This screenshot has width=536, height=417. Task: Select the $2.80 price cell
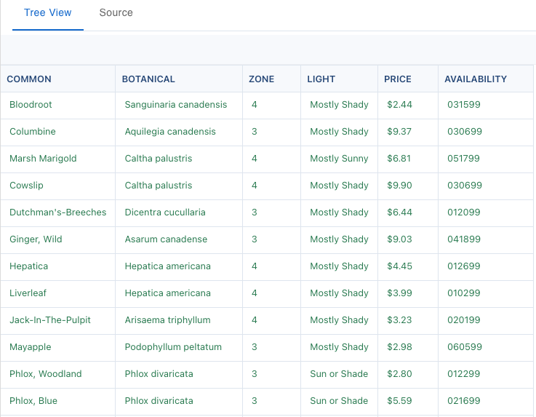coord(408,374)
